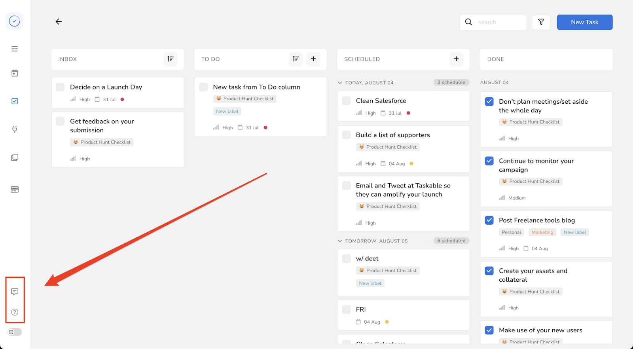Screen dimensions: 633x349
Task: Click the '6 scheduled' count badge
Action: [451, 241]
